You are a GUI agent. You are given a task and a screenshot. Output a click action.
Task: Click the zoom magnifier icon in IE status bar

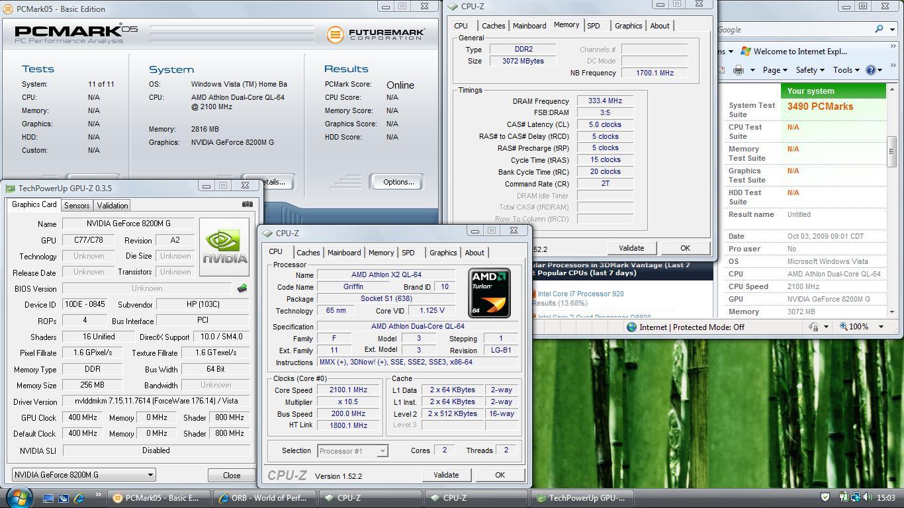click(x=844, y=327)
